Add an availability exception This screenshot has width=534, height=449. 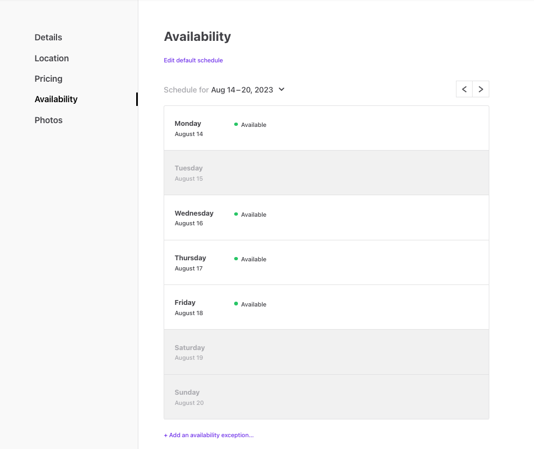coord(209,435)
